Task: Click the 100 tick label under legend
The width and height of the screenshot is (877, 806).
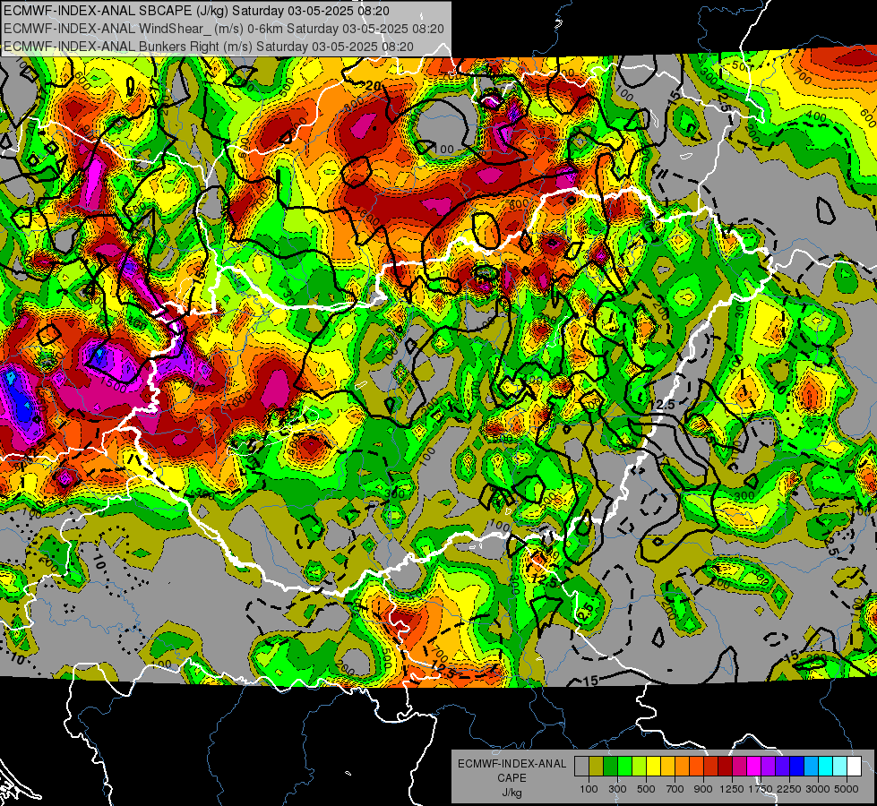Action: [x=589, y=789]
